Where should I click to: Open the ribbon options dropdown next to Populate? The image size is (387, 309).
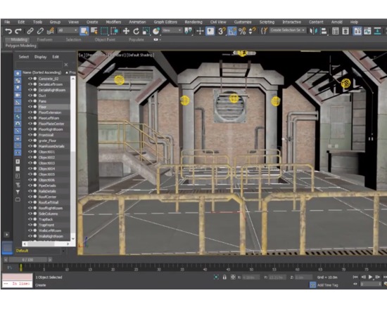pos(157,39)
